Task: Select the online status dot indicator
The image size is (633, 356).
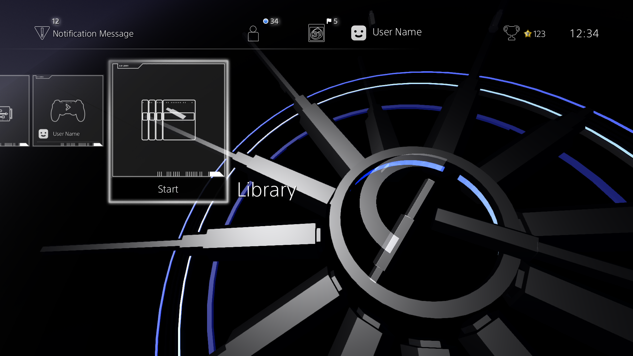Action: click(266, 21)
